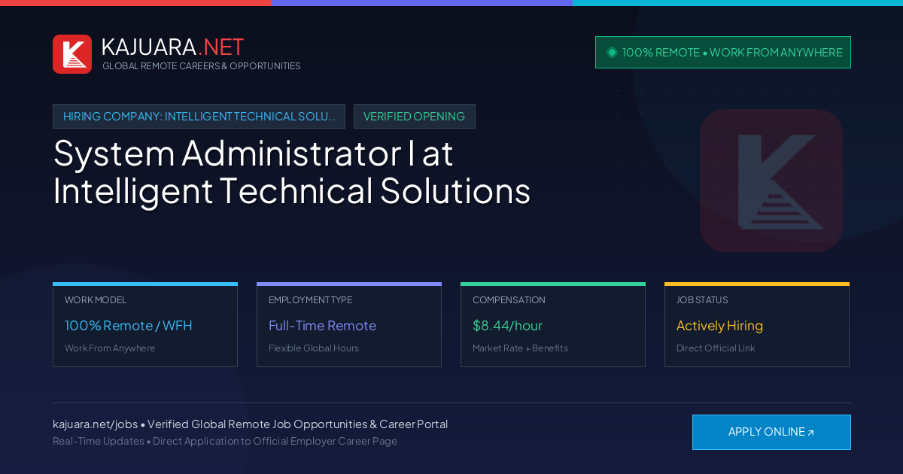Click the APPLY ONLINE button
This screenshot has width=903, height=474.
point(771,432)
